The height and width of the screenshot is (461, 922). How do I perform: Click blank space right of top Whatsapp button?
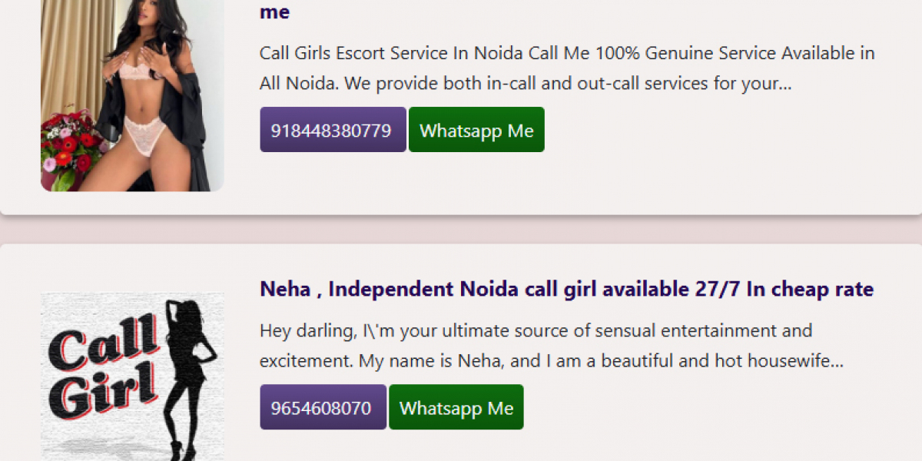(691, 130)
